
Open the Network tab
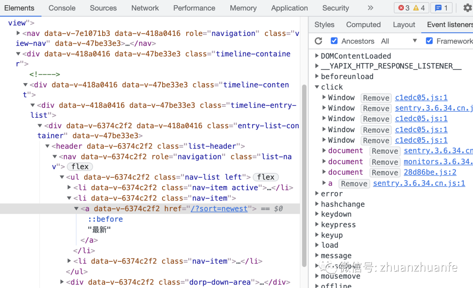[145, 8]
